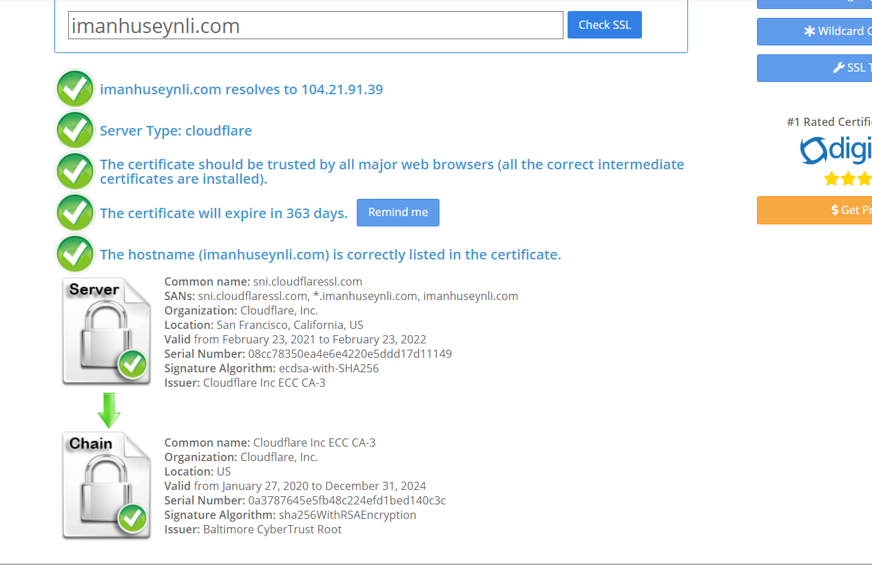Screen dimensions: 872x565
Task: Open the DigiCert logo
Action: (x=835, y=150)
